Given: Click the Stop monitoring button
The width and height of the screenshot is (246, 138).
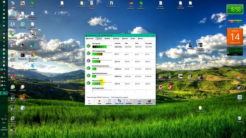Looking at the screenshot, I should (x=99, y=102).
